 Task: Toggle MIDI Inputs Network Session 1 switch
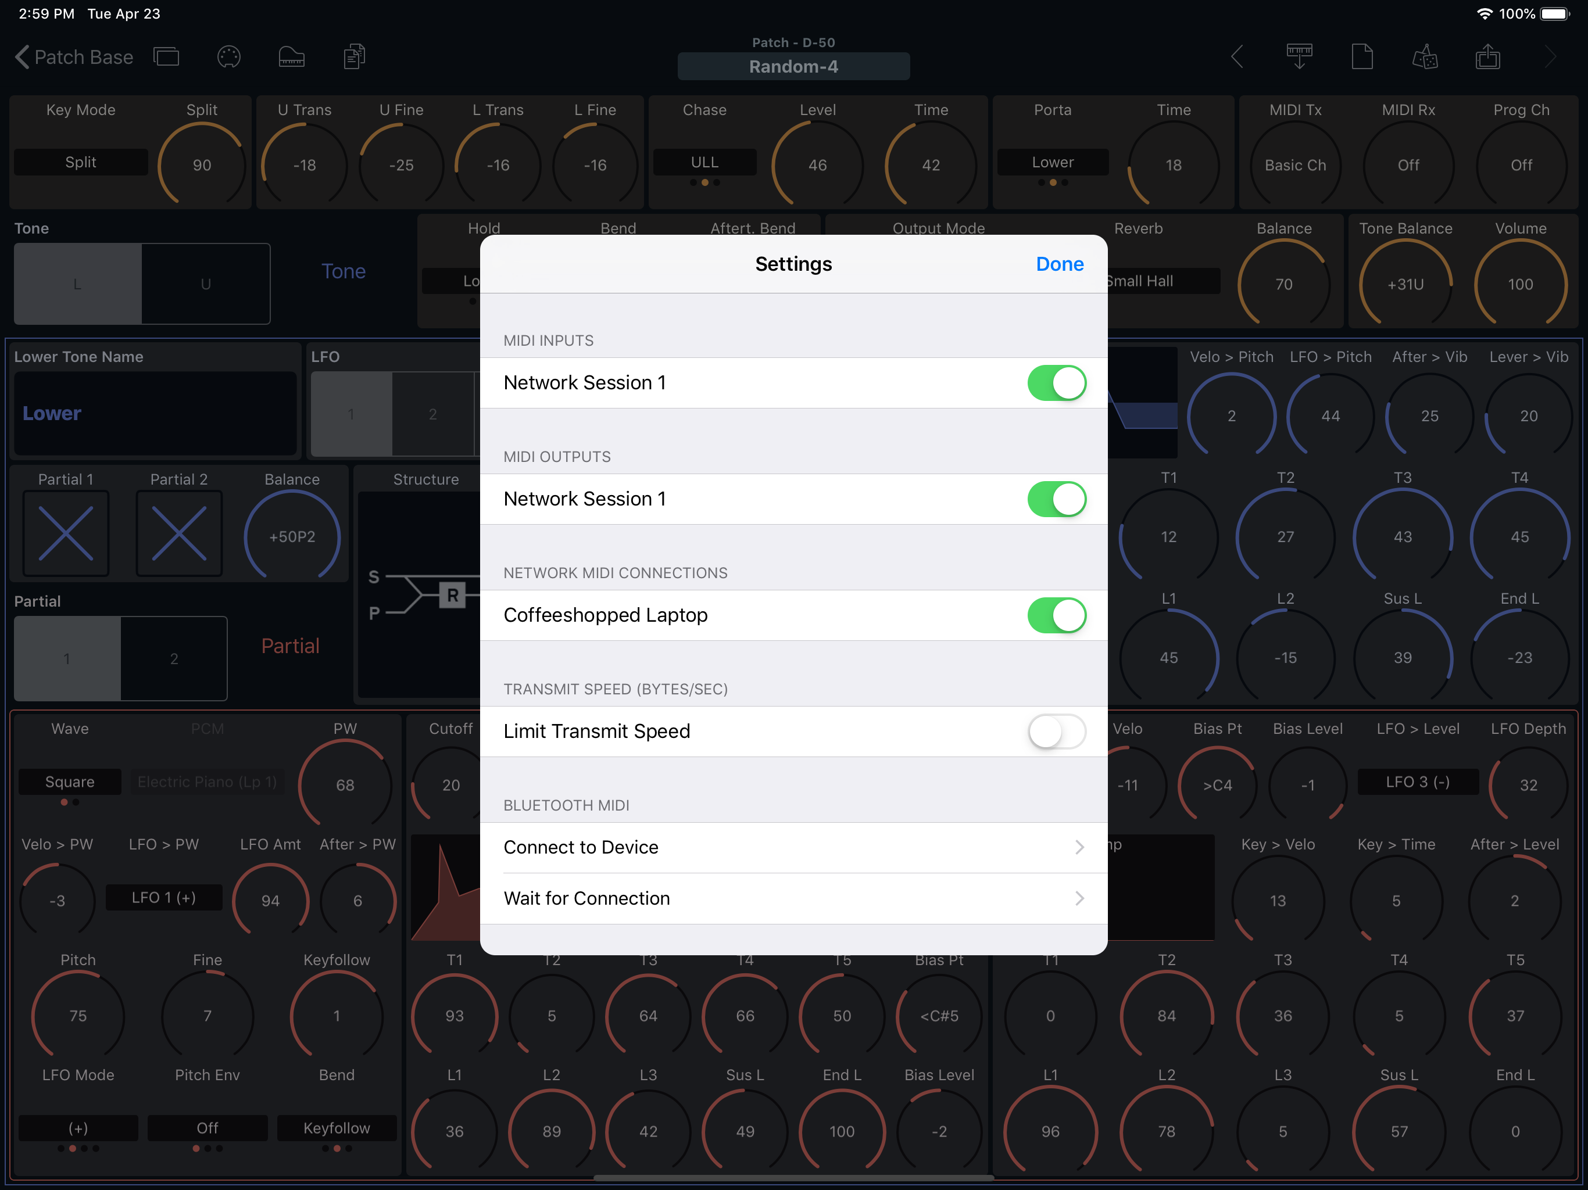(1056, 382)
